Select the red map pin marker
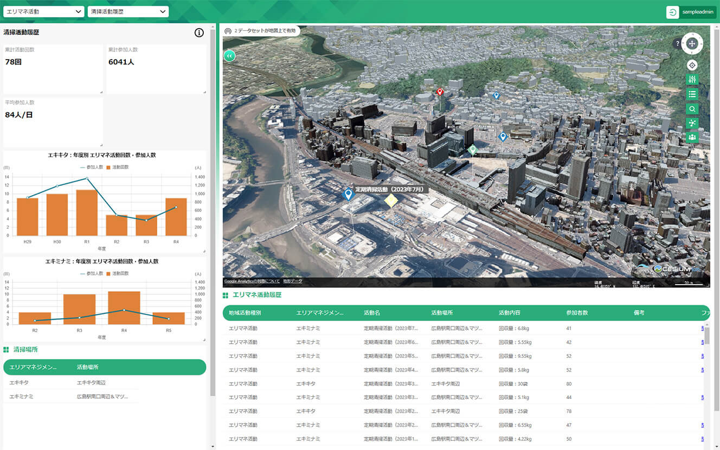Viewport: 720px width, 450px height. tap(440, 92)
